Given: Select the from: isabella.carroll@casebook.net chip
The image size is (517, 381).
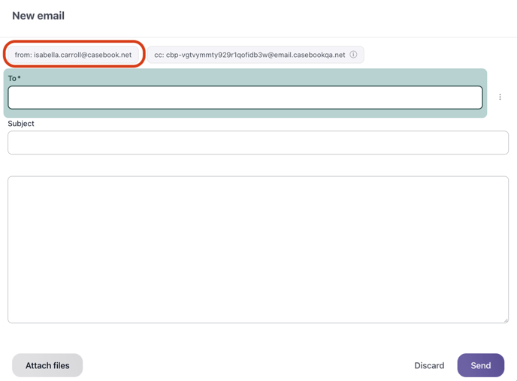Looking at the screenshot, I should coord(73,55).
